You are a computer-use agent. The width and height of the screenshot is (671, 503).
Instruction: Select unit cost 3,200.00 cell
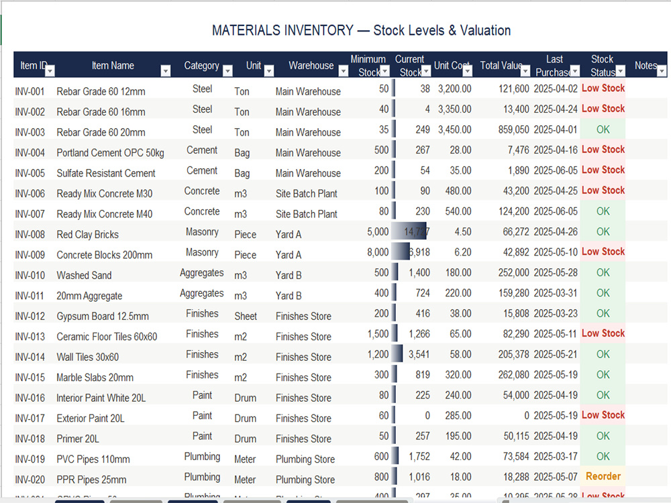454,89
